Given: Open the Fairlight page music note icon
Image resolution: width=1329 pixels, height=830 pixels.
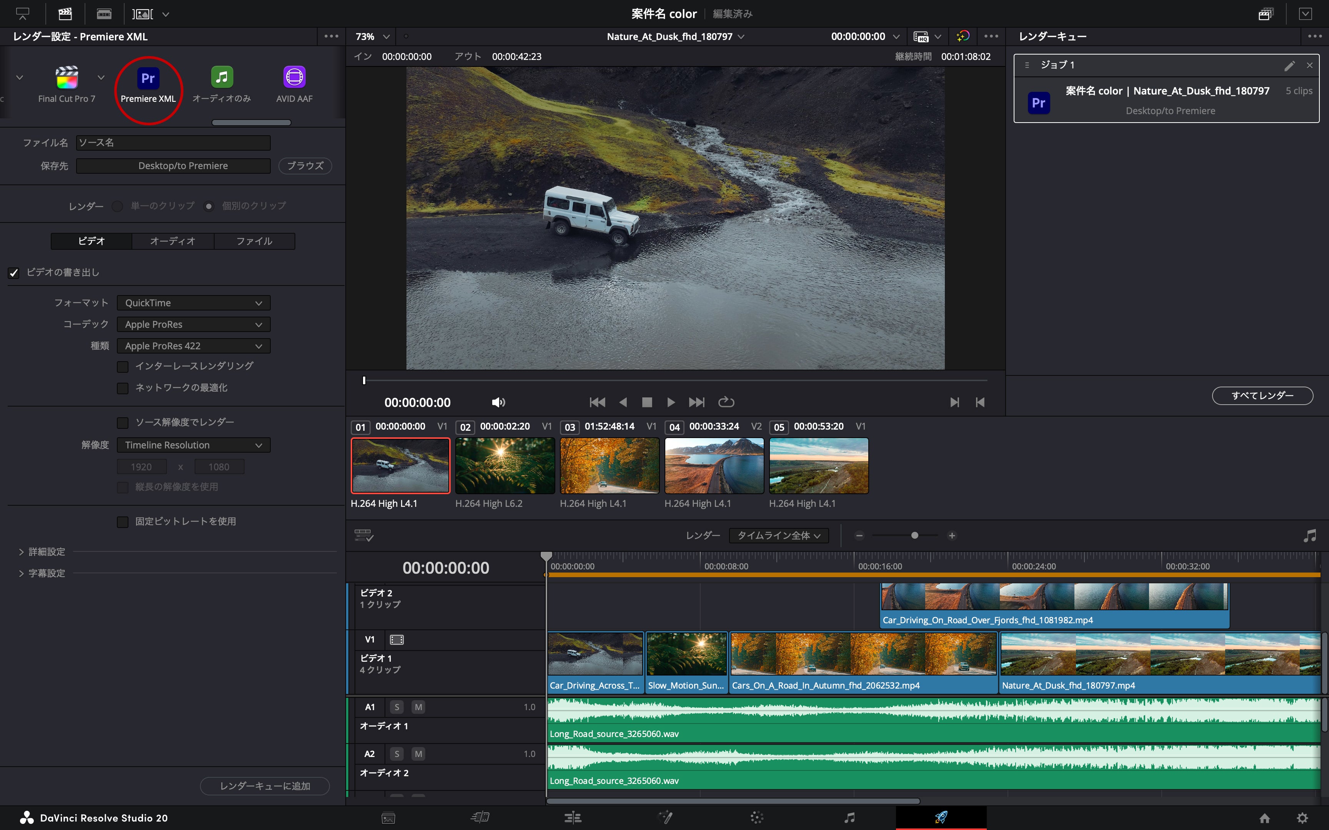Looking at the screenshot, I should (x=849, y=817).
